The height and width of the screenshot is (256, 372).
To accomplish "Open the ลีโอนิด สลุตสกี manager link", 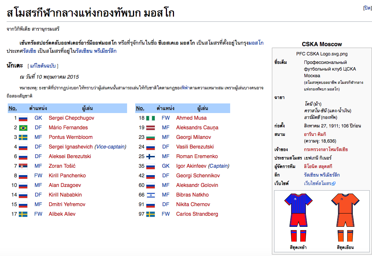I will [318, 166].
